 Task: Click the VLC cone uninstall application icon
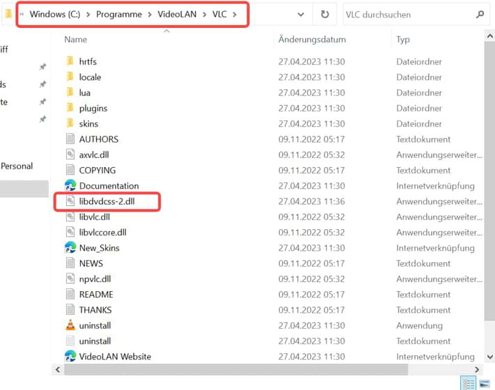point(70,325)
